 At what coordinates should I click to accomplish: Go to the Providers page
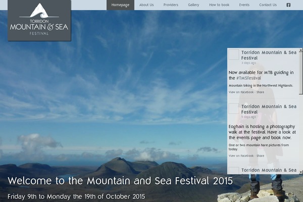click(x=171, y=5)
